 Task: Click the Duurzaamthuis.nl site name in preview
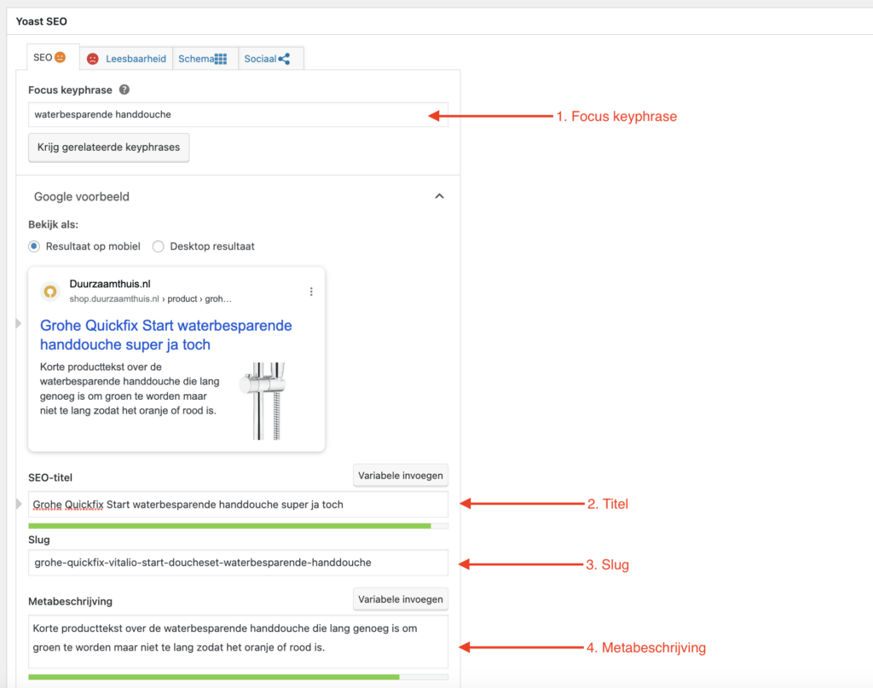[110, 284]
